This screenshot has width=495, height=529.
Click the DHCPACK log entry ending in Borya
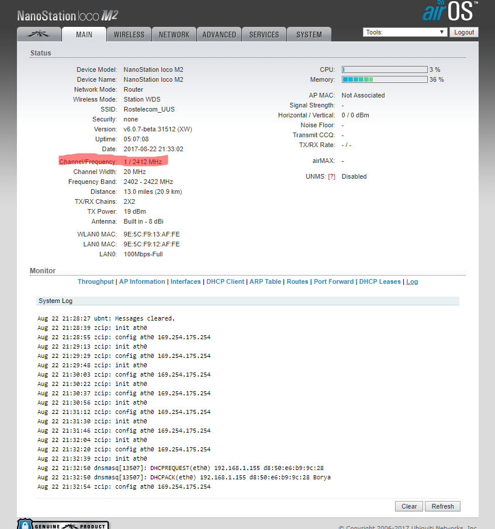point(184,478)
